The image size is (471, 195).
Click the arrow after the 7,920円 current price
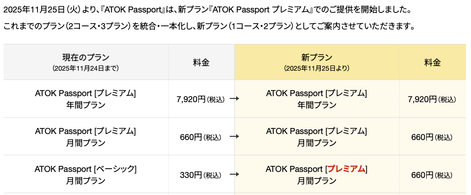tap(234, 99)
